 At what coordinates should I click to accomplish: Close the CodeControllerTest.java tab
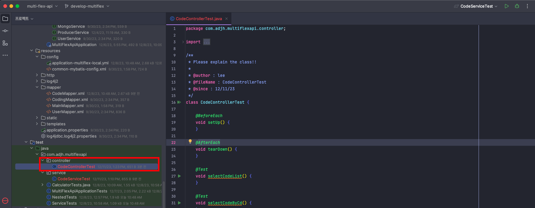point(226,19)
